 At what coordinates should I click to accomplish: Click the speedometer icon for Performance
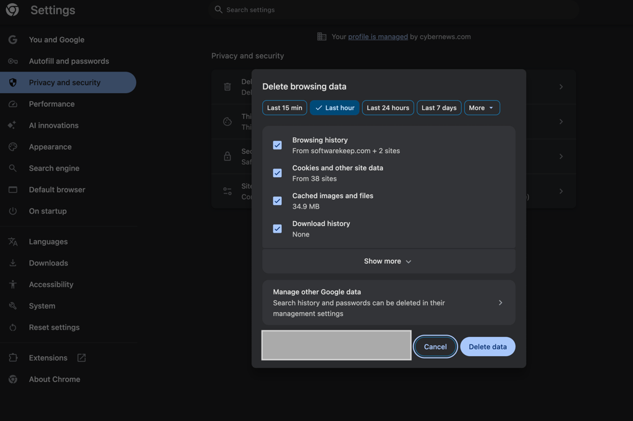pyautogui.click(x=13, y=104)
